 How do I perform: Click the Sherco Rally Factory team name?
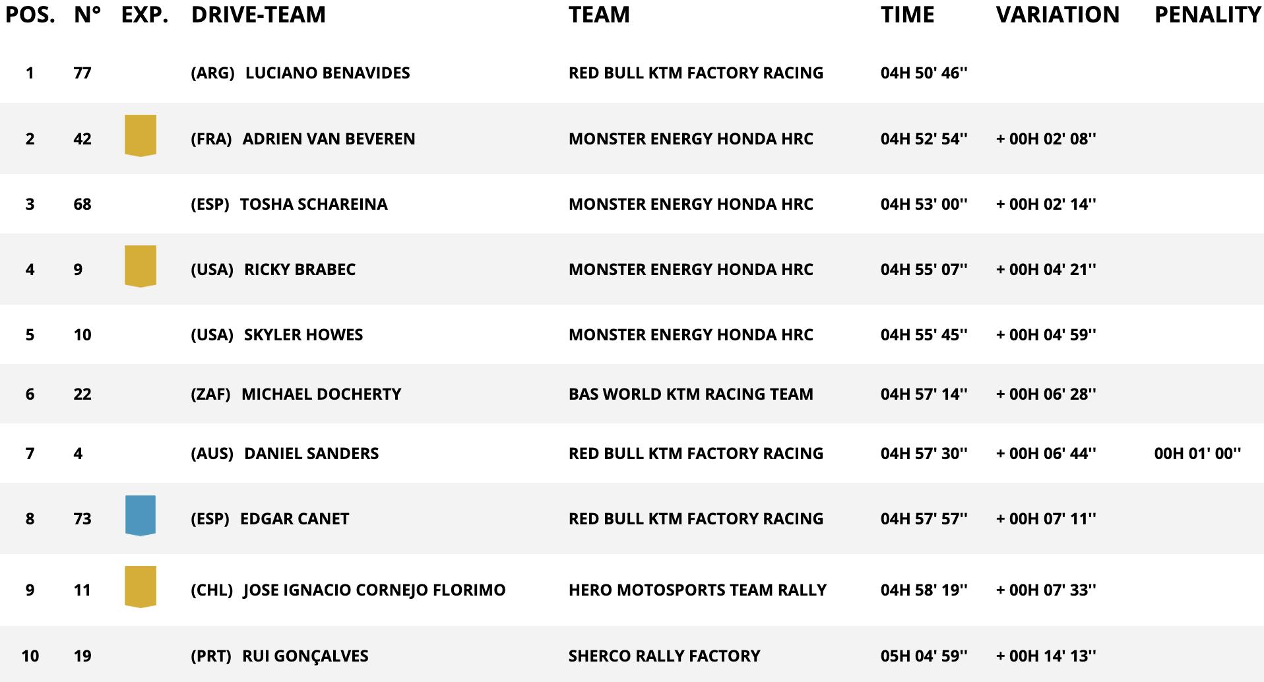[664, 656]
